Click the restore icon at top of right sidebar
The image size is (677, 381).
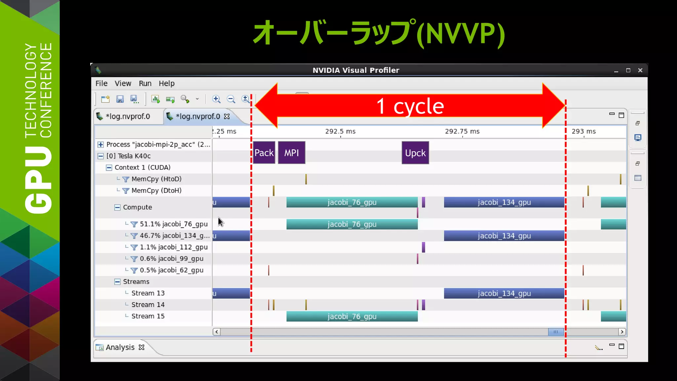pos(638,123)
